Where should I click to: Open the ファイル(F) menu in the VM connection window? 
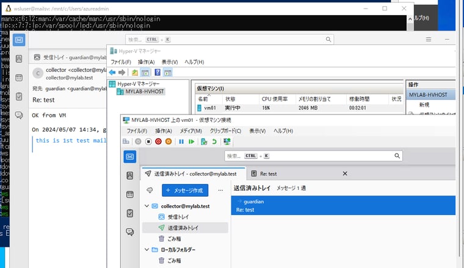click(x=137, y=131)
